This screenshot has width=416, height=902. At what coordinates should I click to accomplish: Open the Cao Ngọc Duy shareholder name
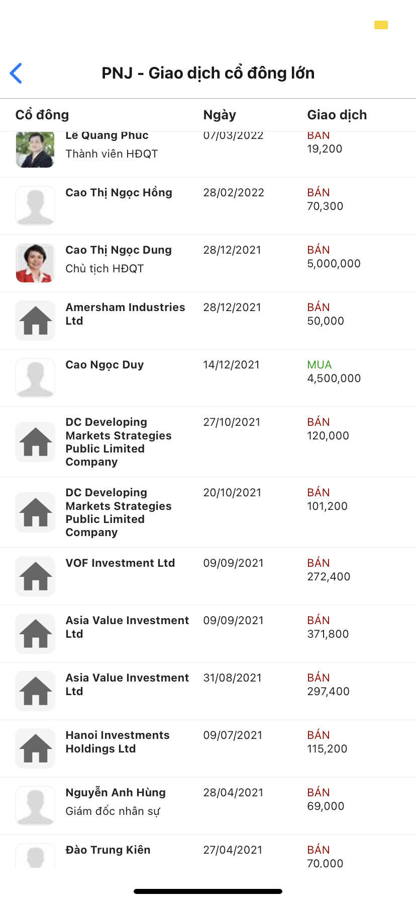coord(105,365)
